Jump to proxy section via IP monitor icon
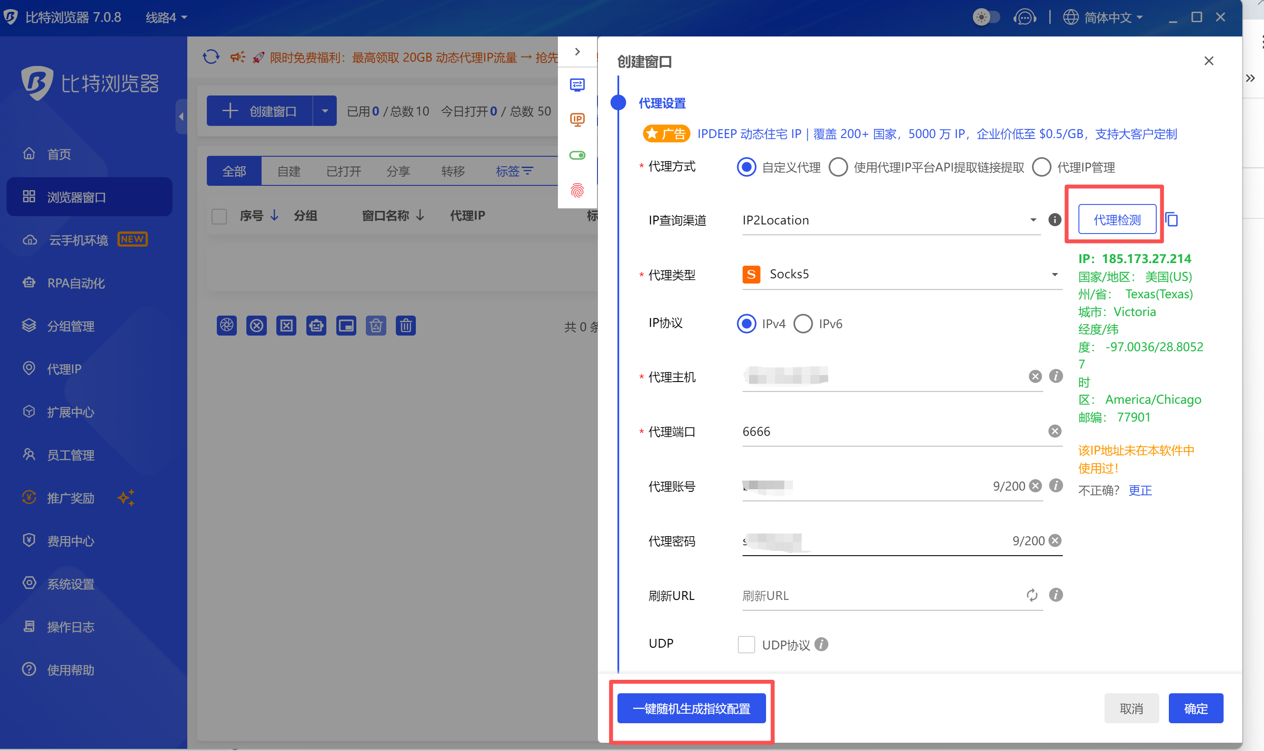Image resolution: width=1264 pixels, height=751 pixels. 577,120
